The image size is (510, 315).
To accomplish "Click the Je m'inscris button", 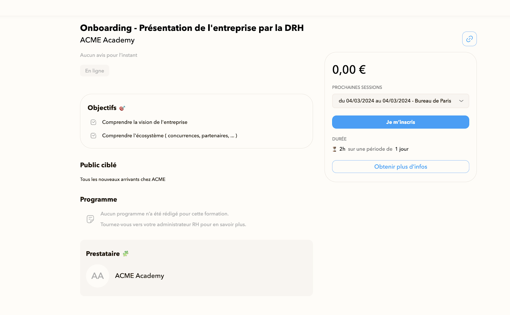I will click(x=401, y=122).
